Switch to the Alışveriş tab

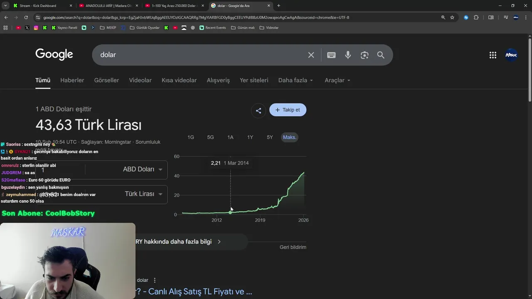[218, 80]
